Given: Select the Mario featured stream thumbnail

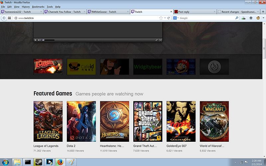Looking at the screenshot, I should 181,67.
